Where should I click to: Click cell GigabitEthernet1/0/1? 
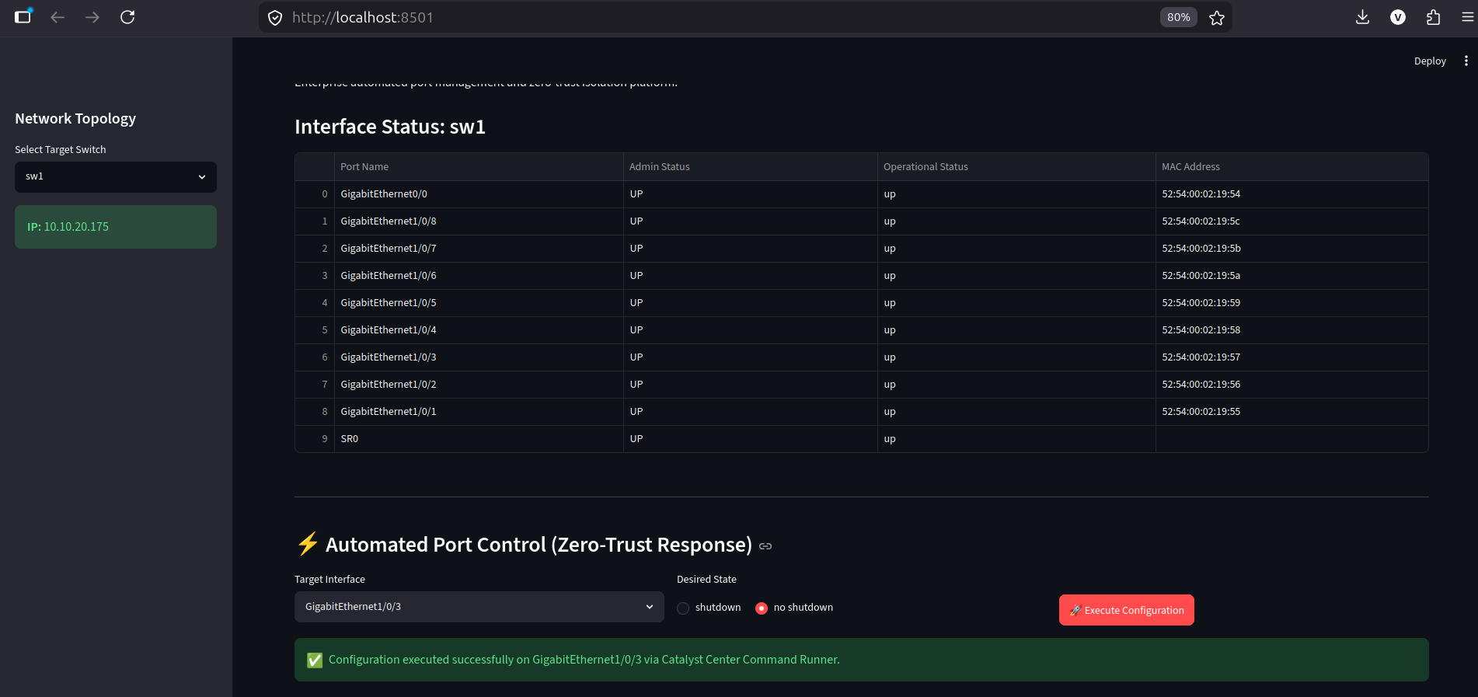[x=479, y=412]
